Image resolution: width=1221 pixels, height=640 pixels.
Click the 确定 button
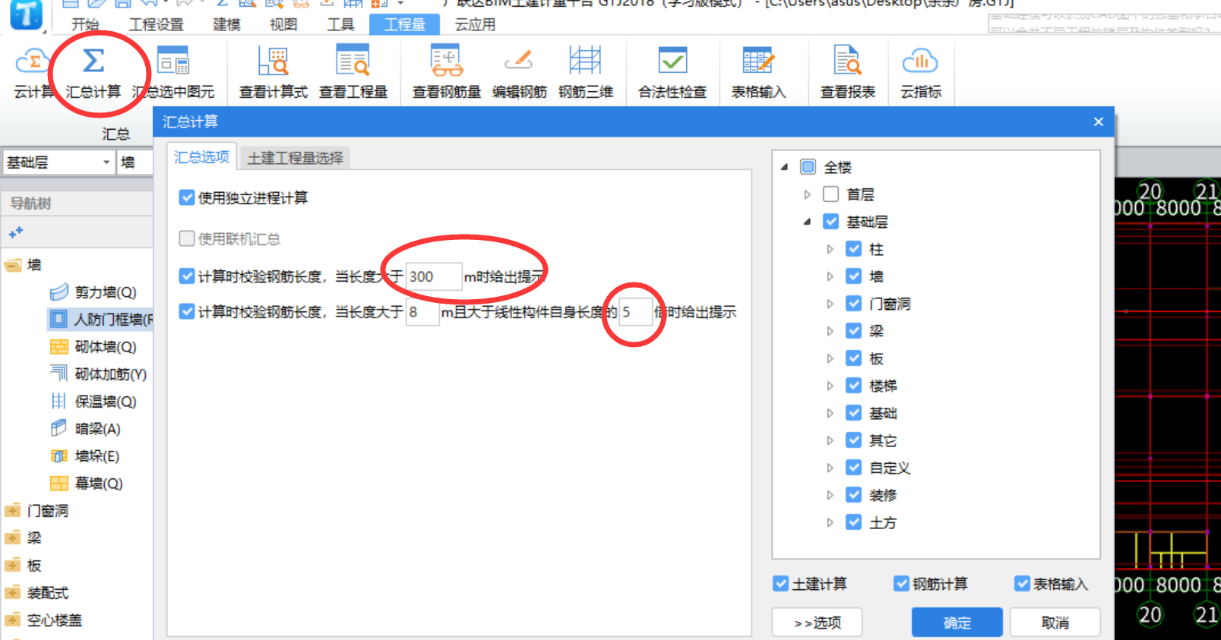(x=957, y=623)
